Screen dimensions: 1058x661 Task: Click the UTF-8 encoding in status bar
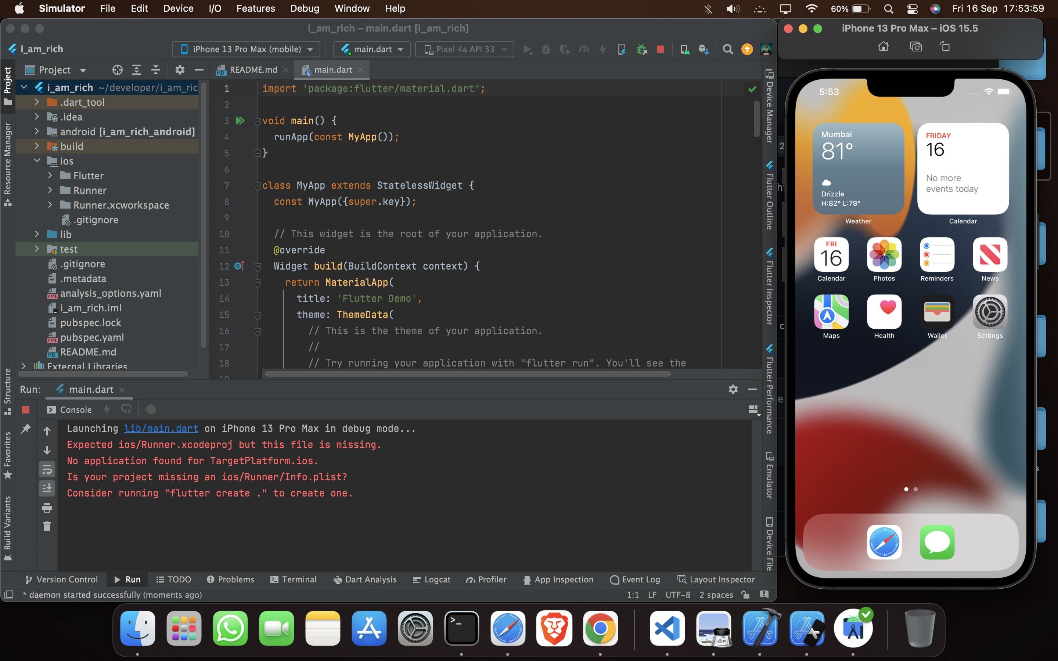click(678, 595)
